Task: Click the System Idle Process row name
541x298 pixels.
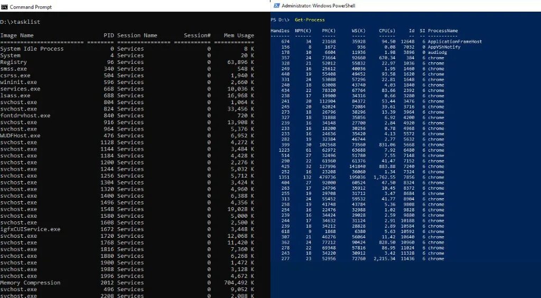Action: coord(32,49)
